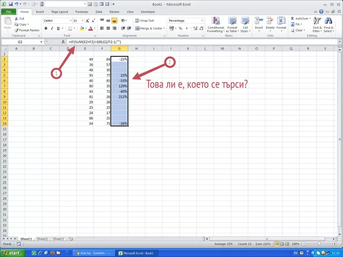Click the Cut scissors icon
Image resolution: width=343 pixels, height=257 pixels.
(x=16, y=19)
